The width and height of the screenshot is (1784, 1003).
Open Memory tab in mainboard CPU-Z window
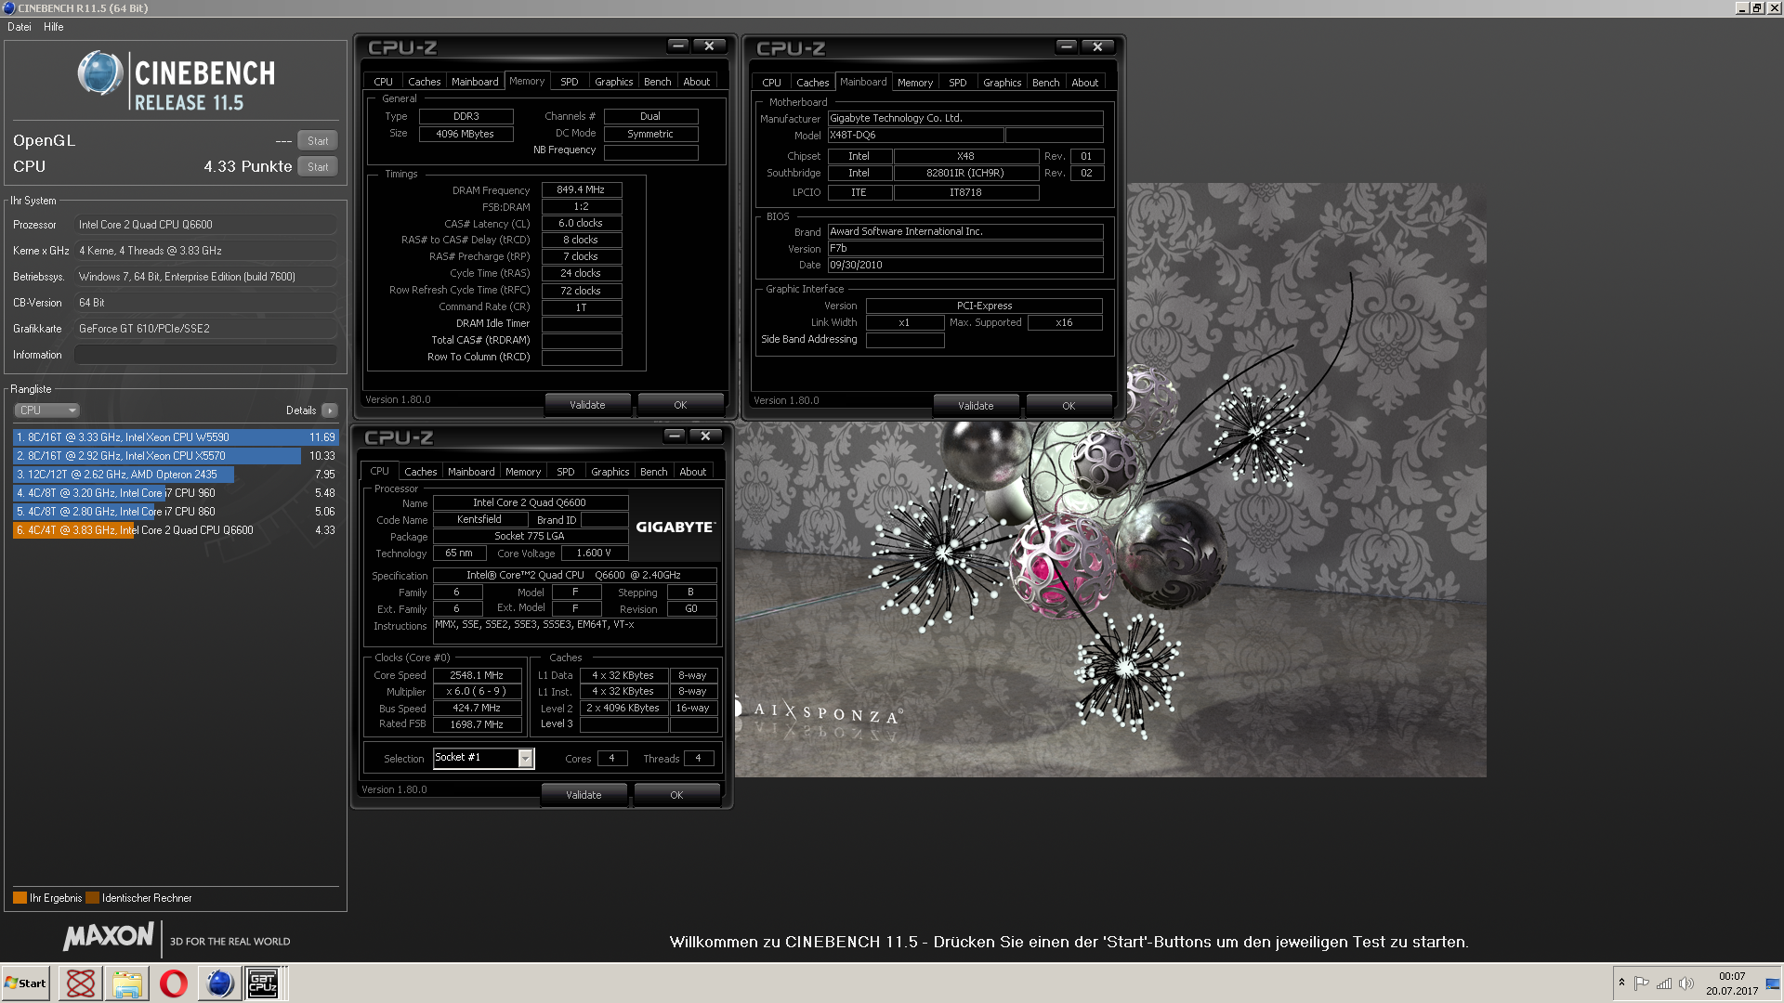915,83
